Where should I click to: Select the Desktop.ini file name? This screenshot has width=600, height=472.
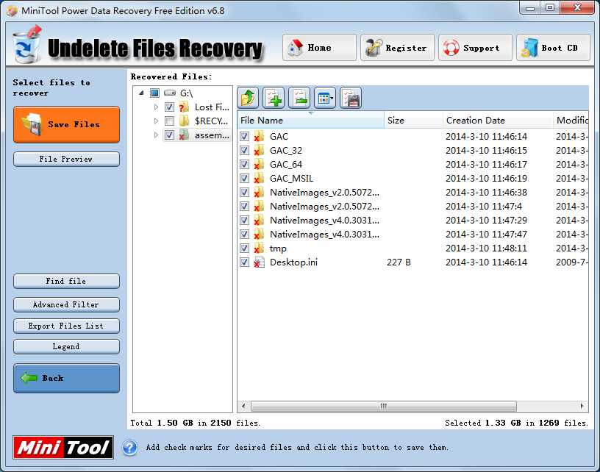(x=293, y=262)
